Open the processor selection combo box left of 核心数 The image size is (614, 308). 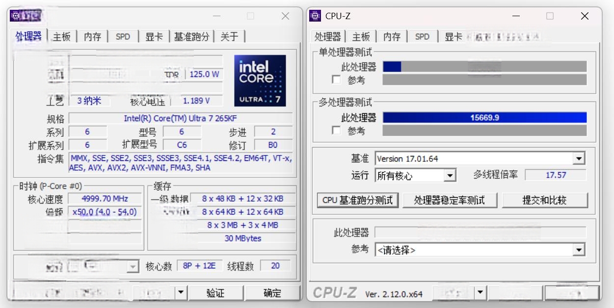(103, 266)
